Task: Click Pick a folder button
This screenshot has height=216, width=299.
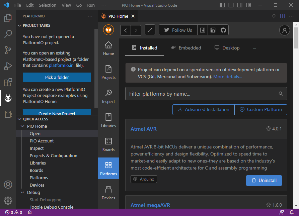Action: [x=57, y=77]
